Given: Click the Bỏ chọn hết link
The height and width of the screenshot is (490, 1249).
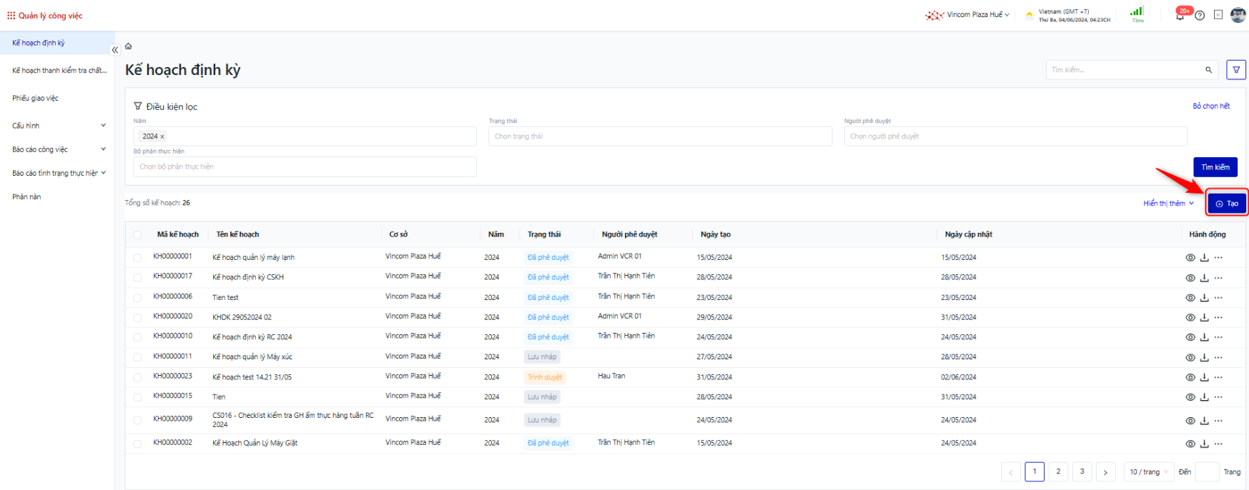Looking at the screenshot, I should (1210, 106).
